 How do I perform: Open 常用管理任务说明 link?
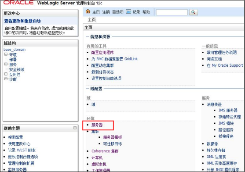(222, 53)
